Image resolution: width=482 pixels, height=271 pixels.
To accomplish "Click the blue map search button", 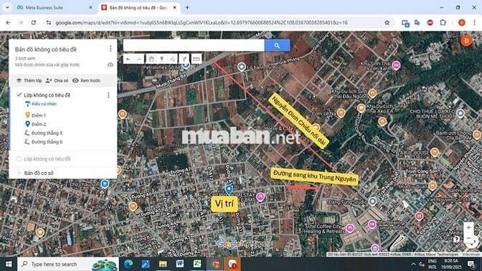I will click(x=277, y=45).
